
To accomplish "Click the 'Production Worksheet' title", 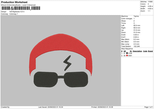I will click(x=14, y=2).
